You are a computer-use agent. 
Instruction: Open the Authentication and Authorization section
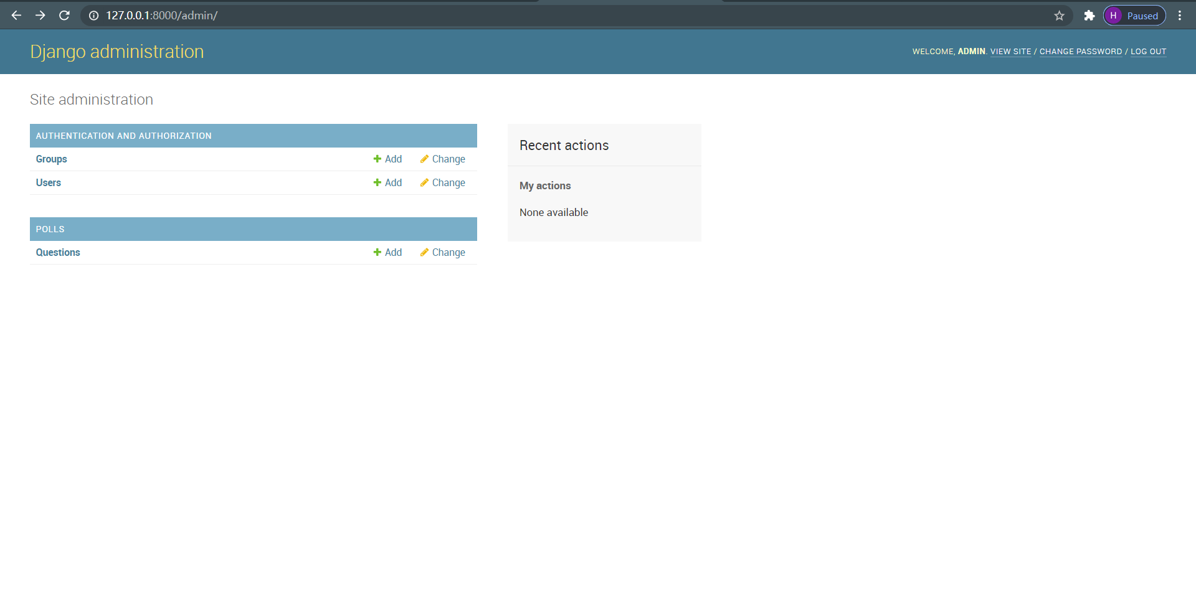tap(123, 136)
